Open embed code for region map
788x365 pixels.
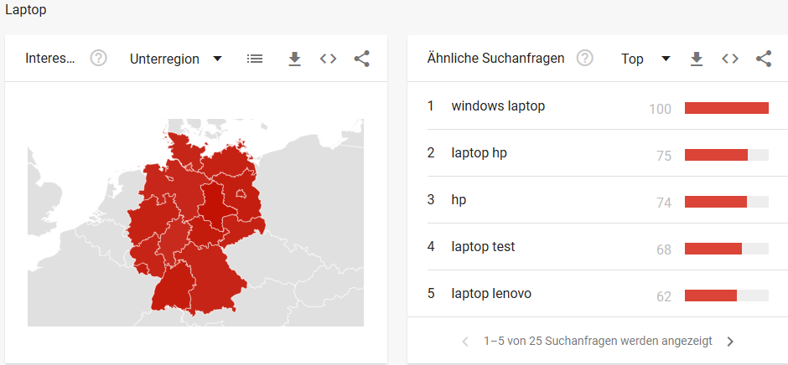point(328,59)
